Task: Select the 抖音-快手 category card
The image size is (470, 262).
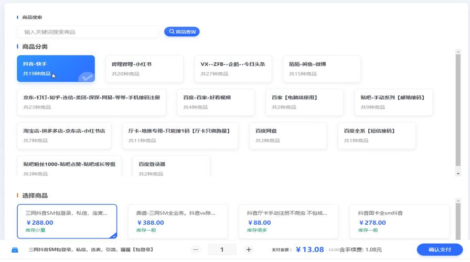Action: pyautogui.click(x=56, y=69)
